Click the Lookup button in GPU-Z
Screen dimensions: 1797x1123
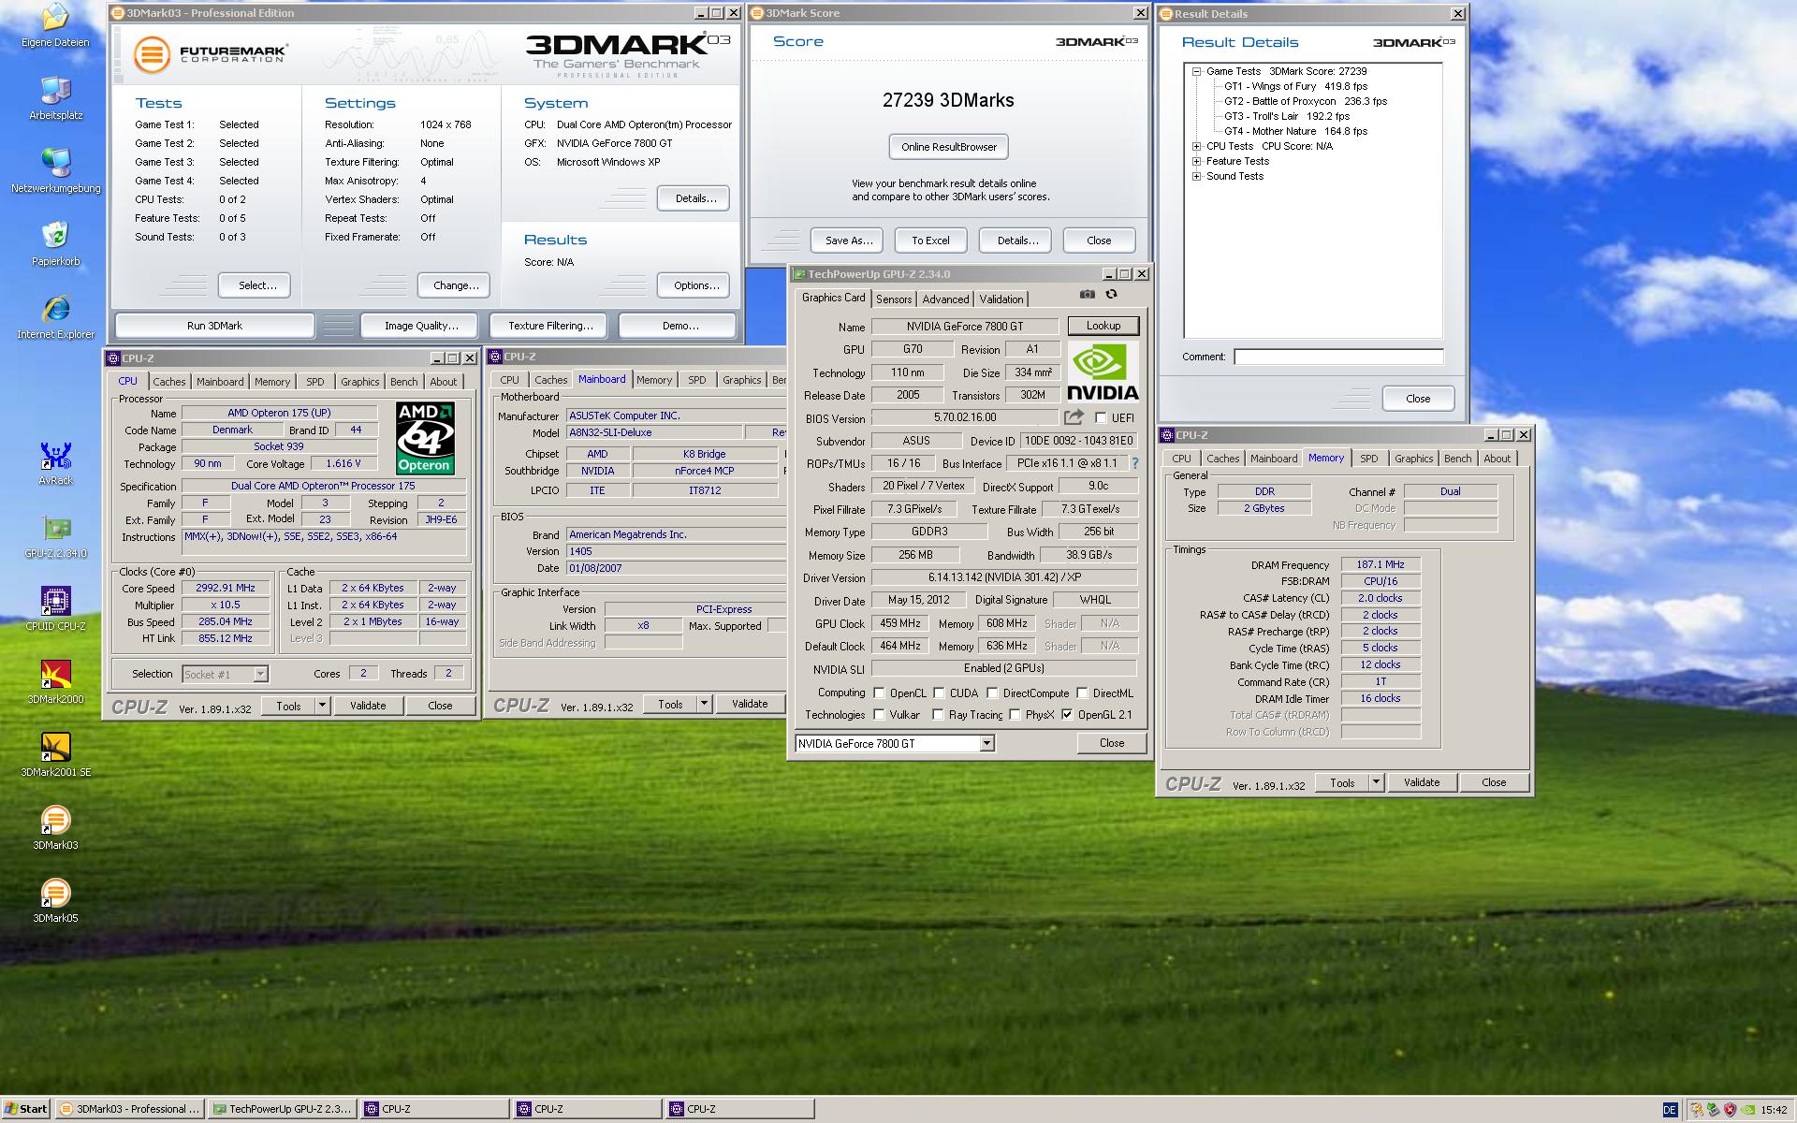pyautogui.click(x=1103, y=326)
